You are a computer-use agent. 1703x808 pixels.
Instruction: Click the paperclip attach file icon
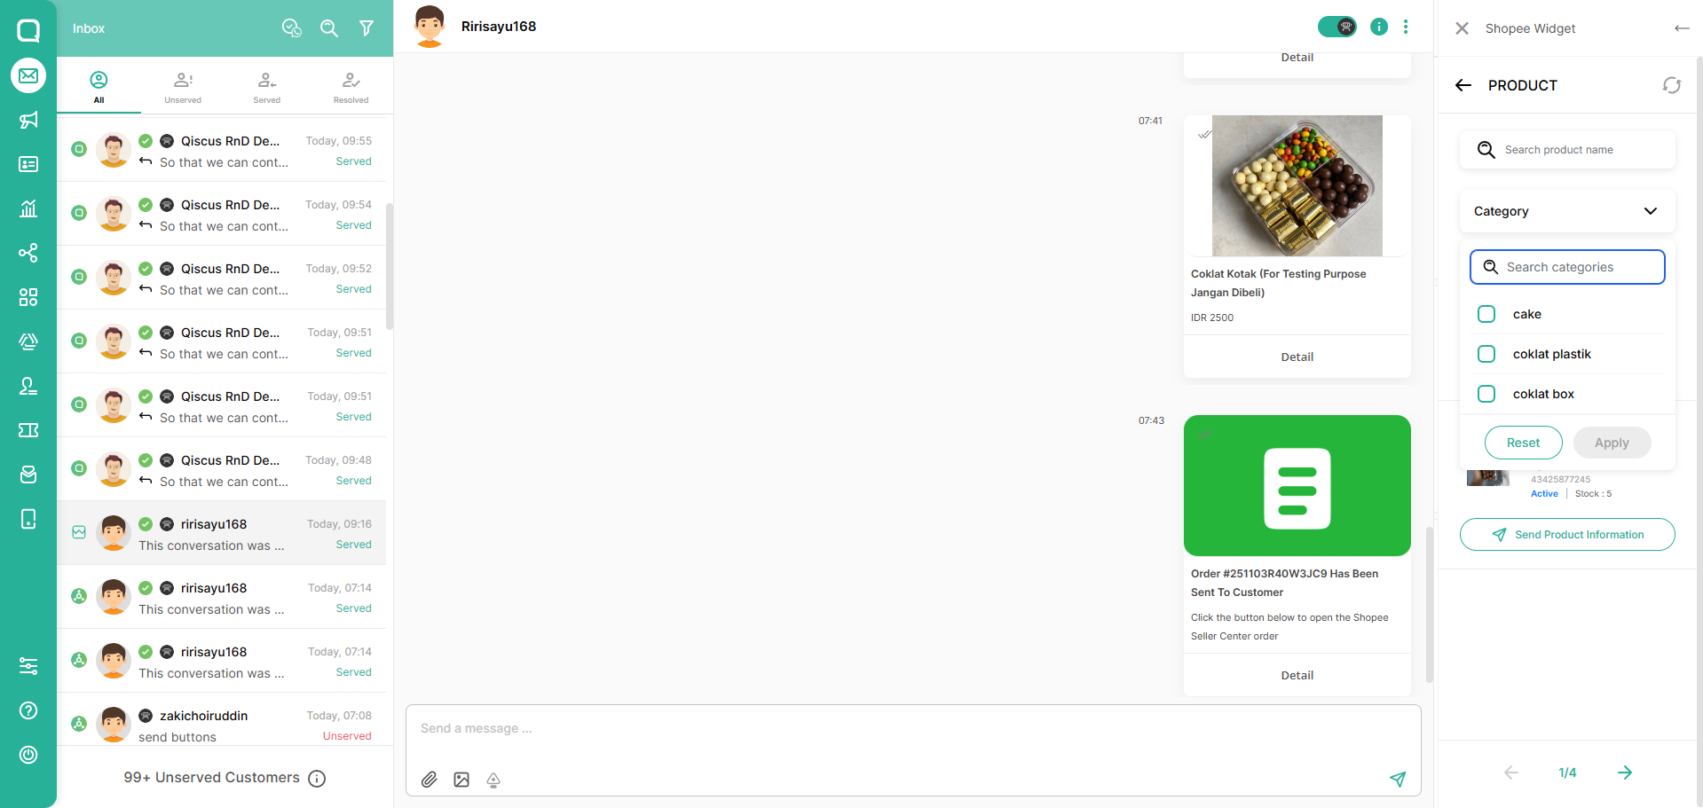tap(430, 780)
